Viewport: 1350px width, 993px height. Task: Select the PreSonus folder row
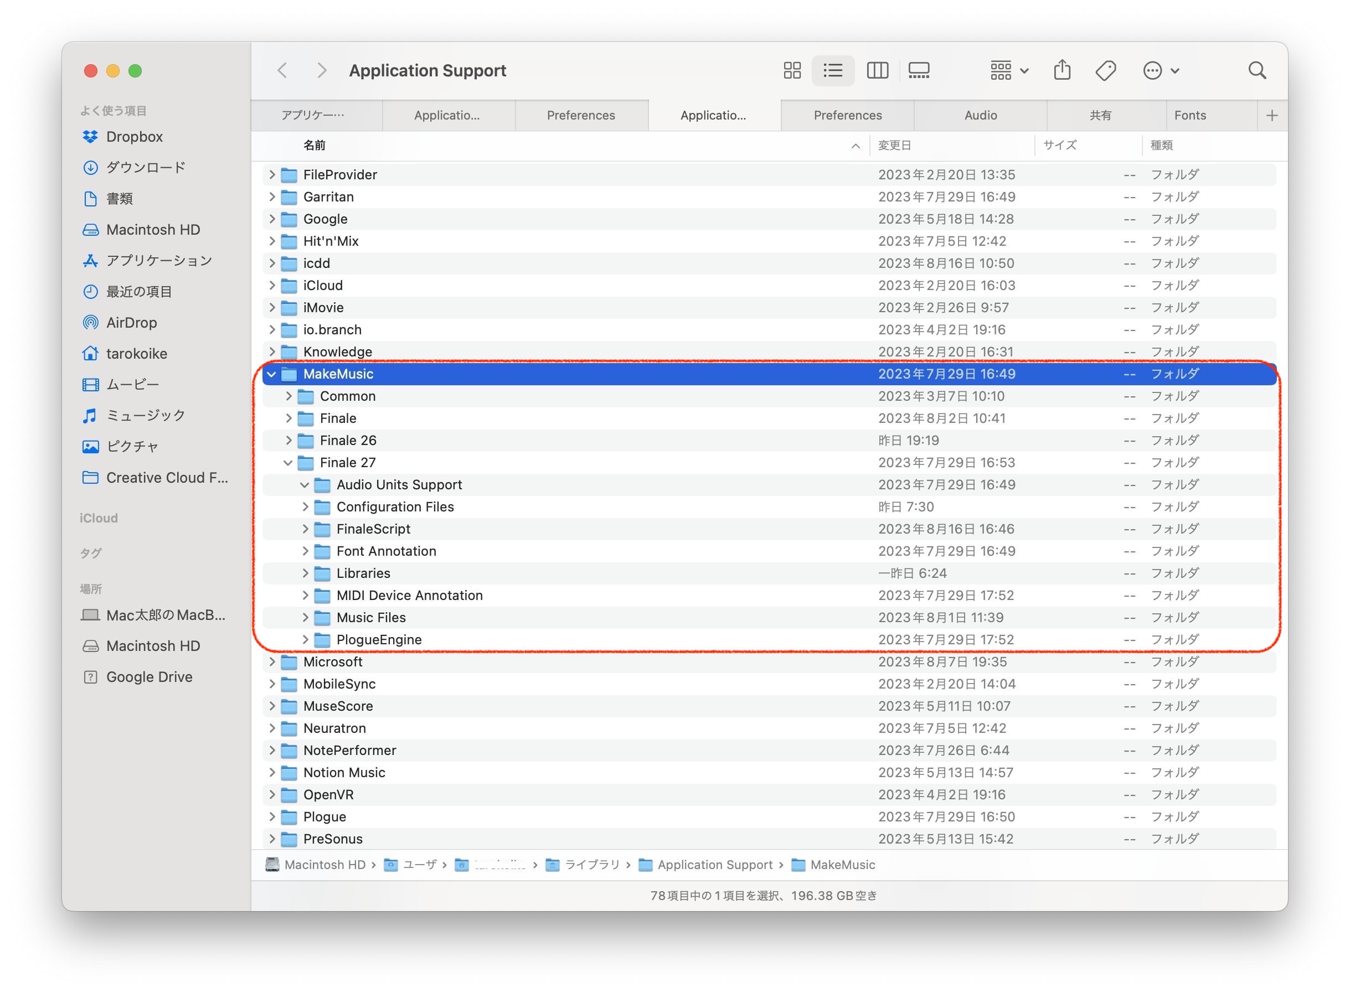pos(769,839)
